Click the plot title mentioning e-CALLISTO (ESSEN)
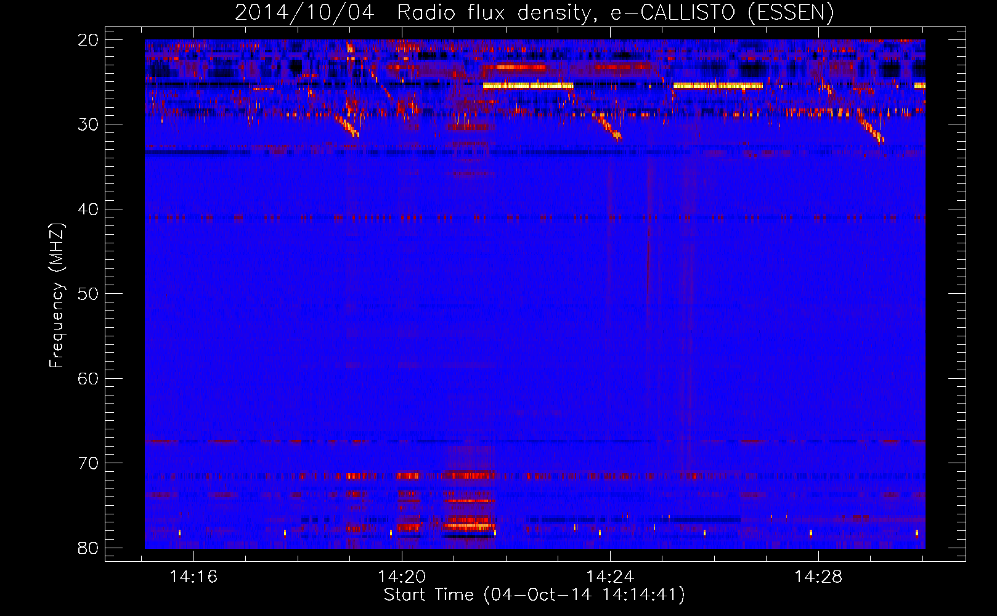The height and width of the screenshot is (616, 997). (x=534, y=12)
